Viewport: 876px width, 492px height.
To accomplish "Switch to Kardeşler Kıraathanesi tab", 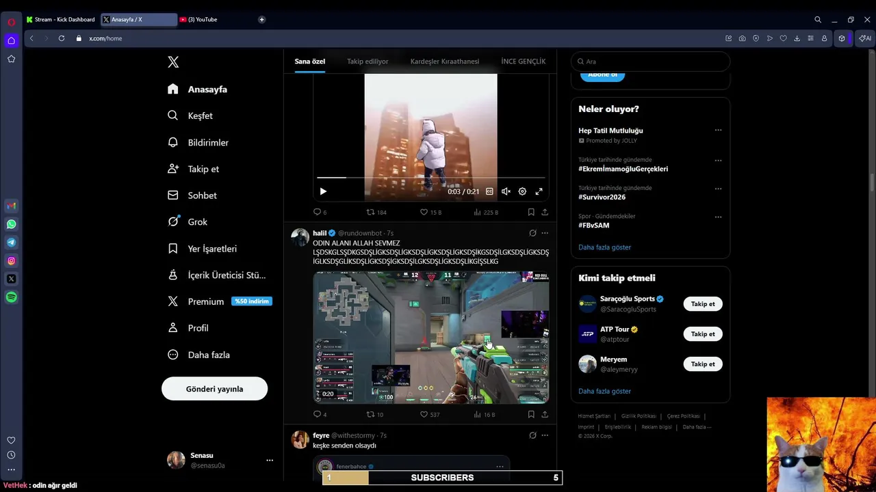I will (x=445, y=61).
